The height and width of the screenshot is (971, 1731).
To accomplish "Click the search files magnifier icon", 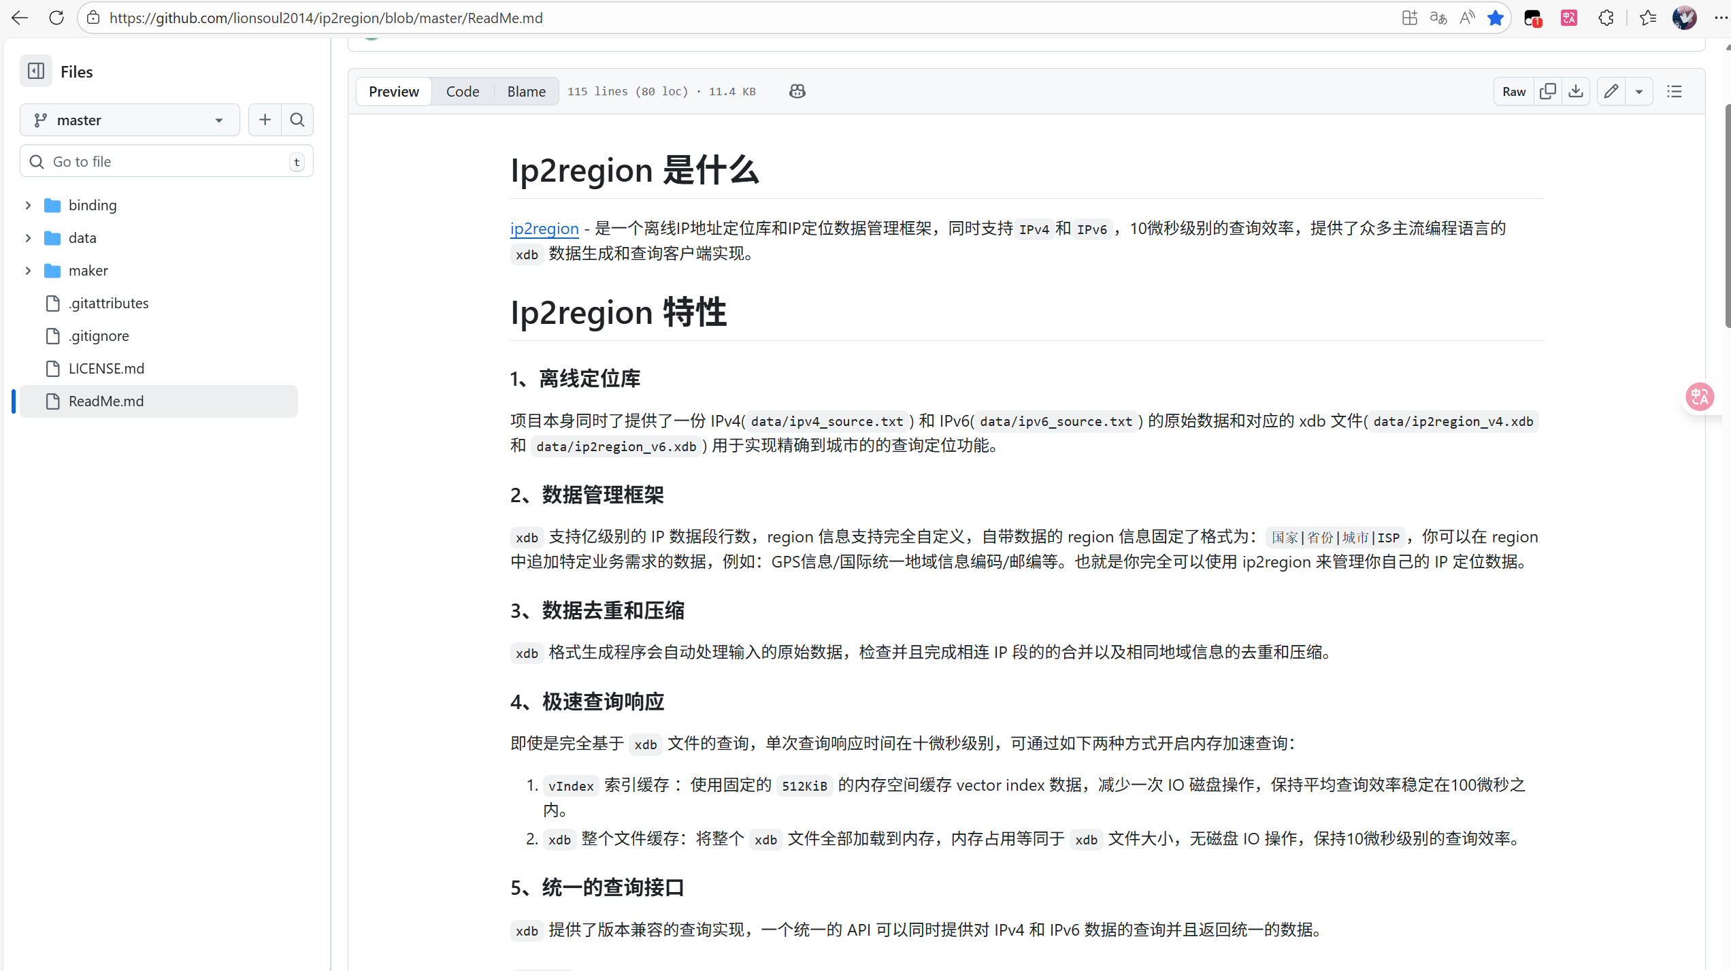I will pyautogui.click(x=297, y=120).
